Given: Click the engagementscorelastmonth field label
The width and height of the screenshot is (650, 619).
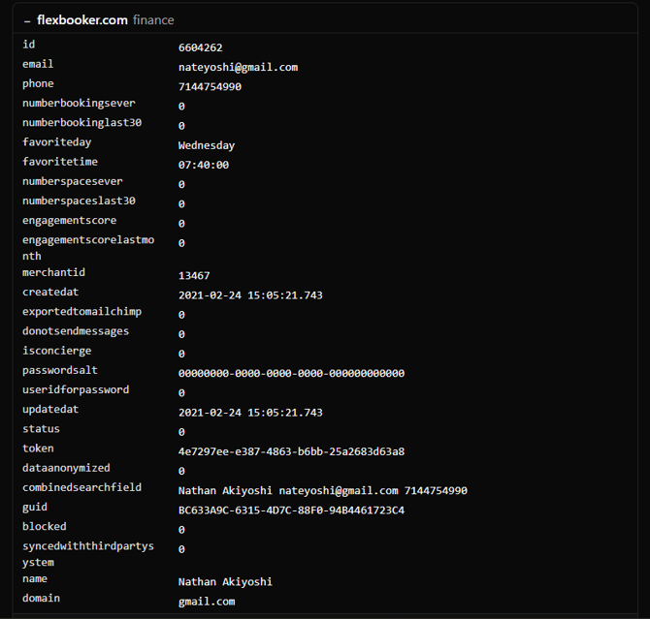Looking at the screenshot, I should 87,248.
